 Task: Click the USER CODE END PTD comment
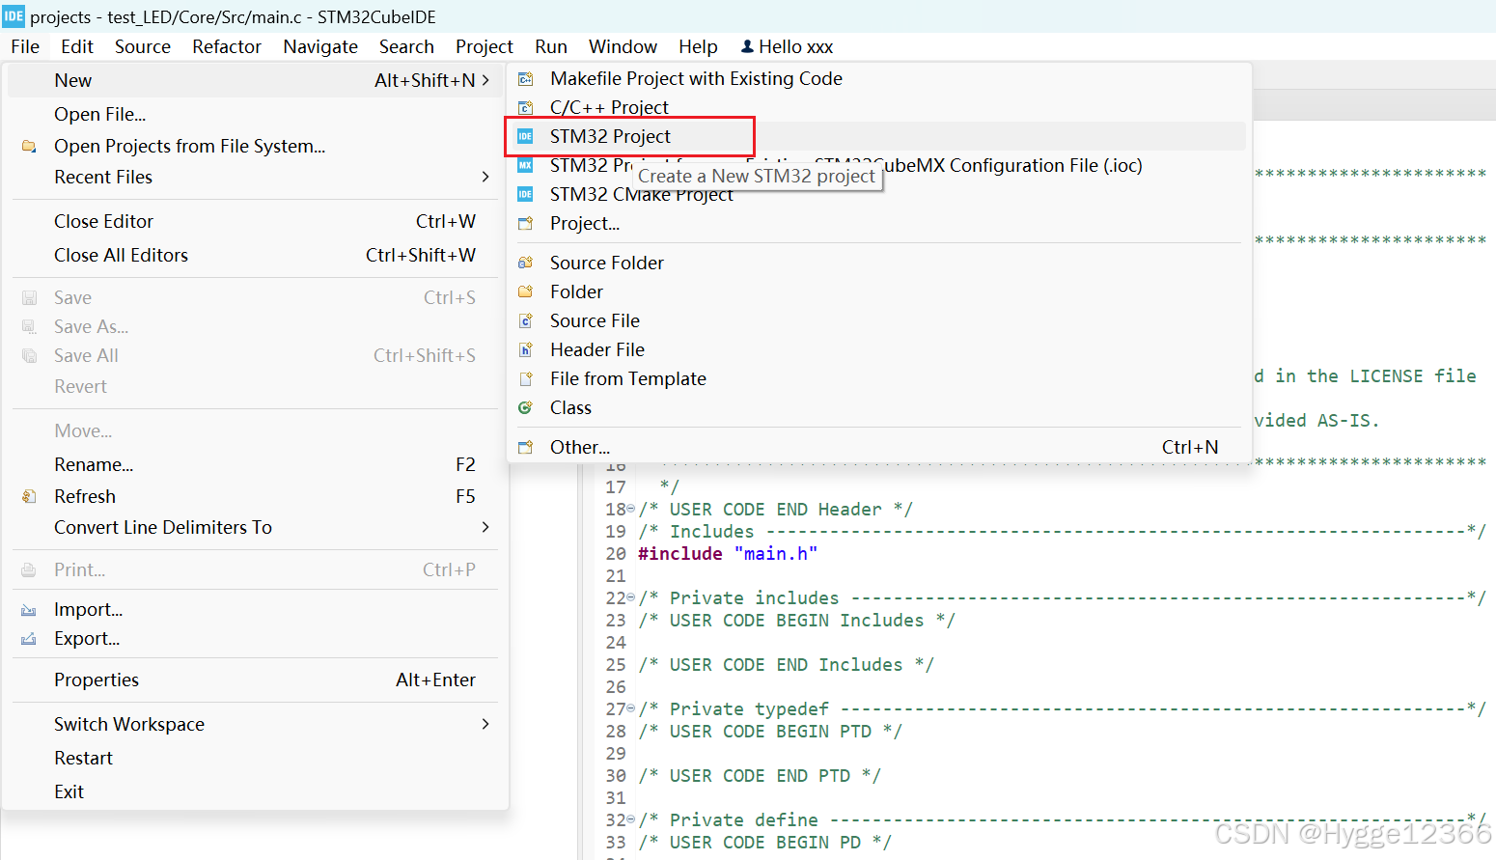coord(760,775)
